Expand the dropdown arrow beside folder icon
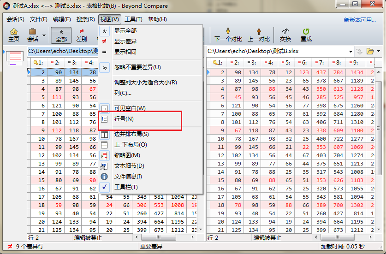This screenshot has width=386, height=254. (x=378, y=51)
